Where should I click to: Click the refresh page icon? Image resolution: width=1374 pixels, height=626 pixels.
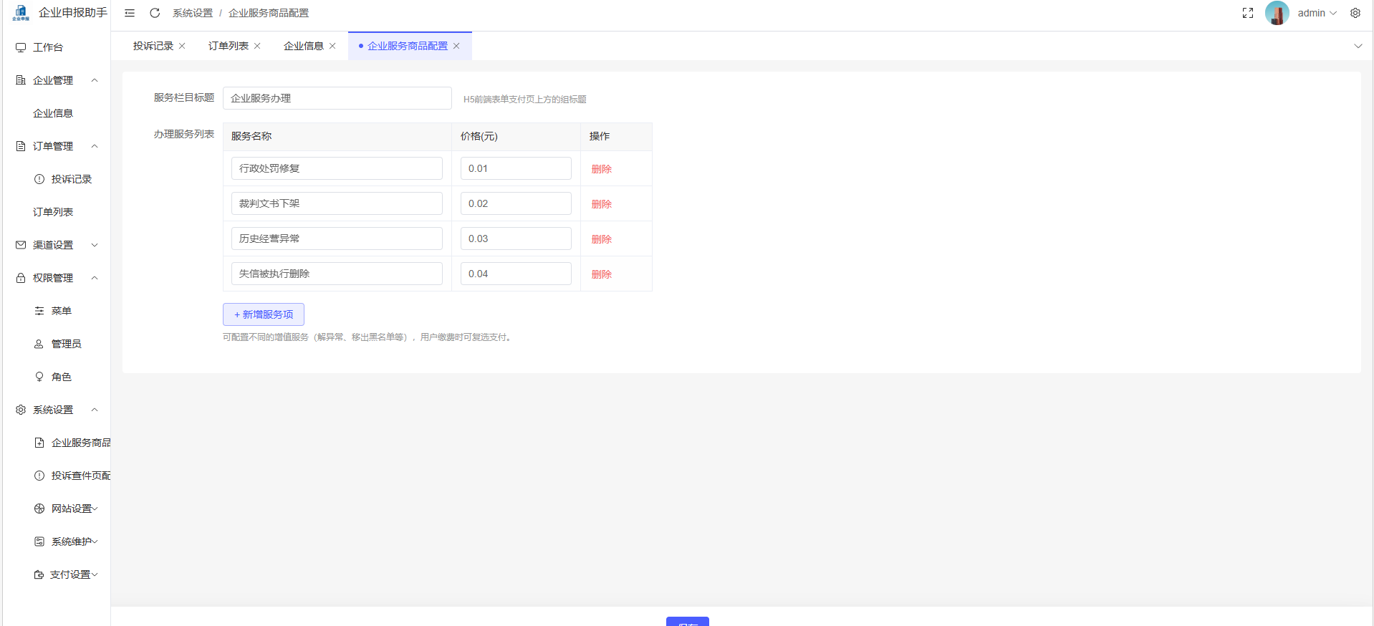tap(155, 13)
